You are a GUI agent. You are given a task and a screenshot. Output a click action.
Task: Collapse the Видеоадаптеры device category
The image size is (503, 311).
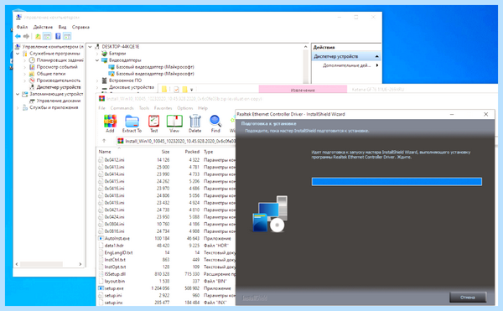point(97,60)
